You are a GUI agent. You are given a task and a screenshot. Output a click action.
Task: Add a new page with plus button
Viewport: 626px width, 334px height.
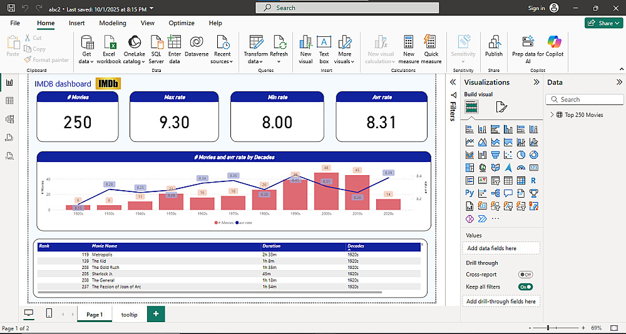tap(156, 314)
